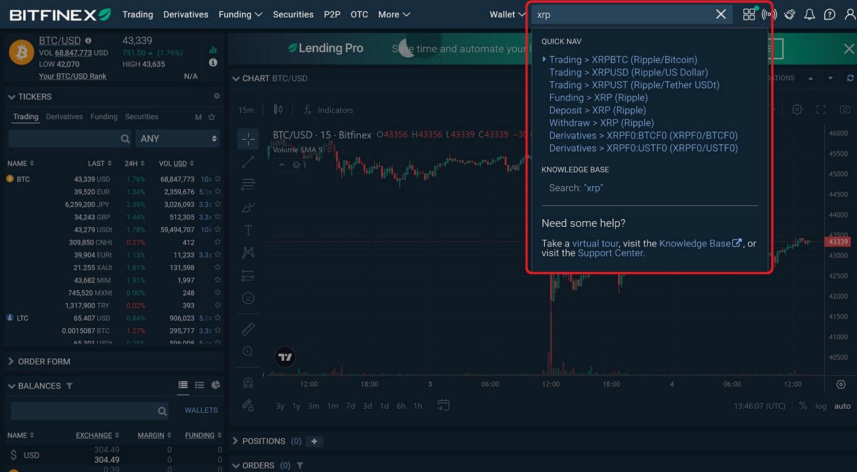Viewport: 857px width, 472px height.
Task: Toggle the magnet mode tool
Action: [x=248, y=382]
